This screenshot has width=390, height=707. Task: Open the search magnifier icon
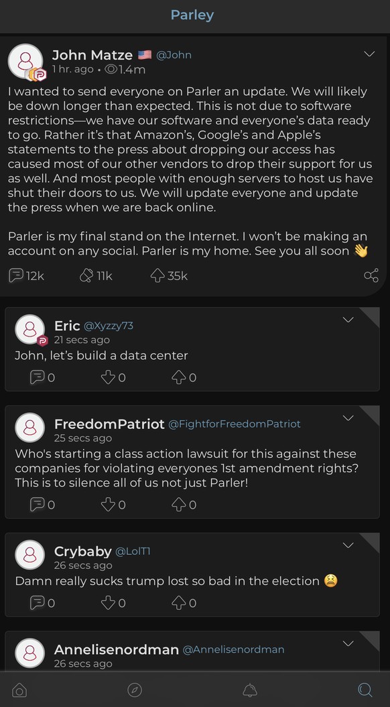[365, 690]
